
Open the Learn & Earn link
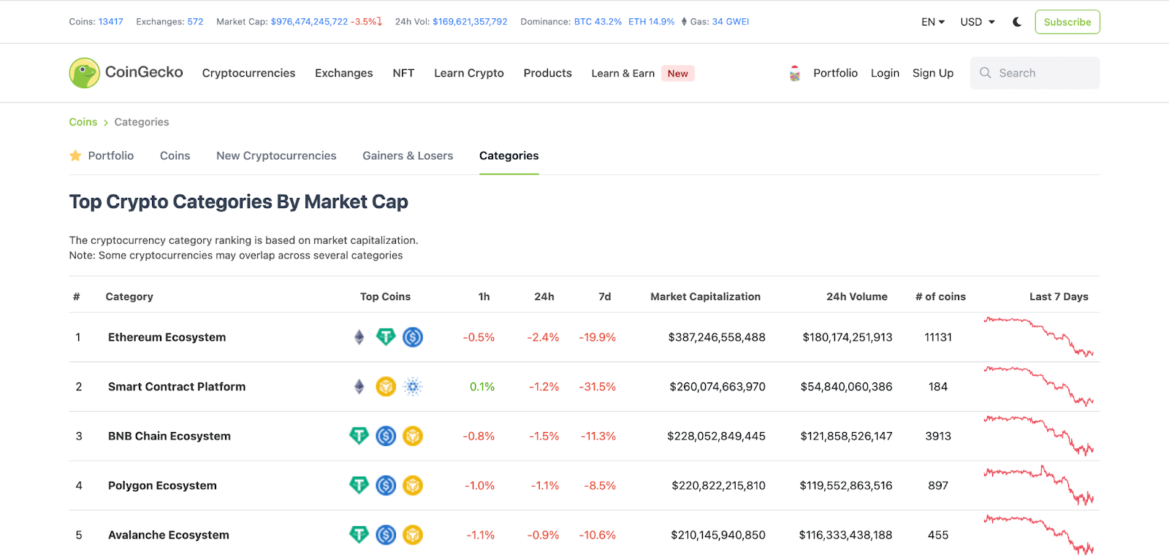(622, 73)
